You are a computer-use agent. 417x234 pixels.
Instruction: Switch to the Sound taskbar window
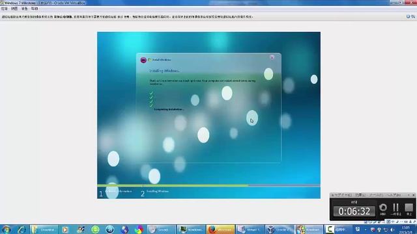tap(161, 229)
